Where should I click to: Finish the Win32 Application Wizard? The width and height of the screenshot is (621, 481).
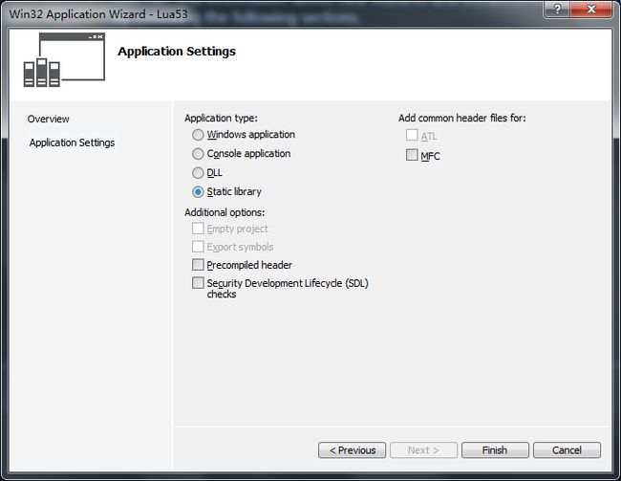tap(495, 450)
